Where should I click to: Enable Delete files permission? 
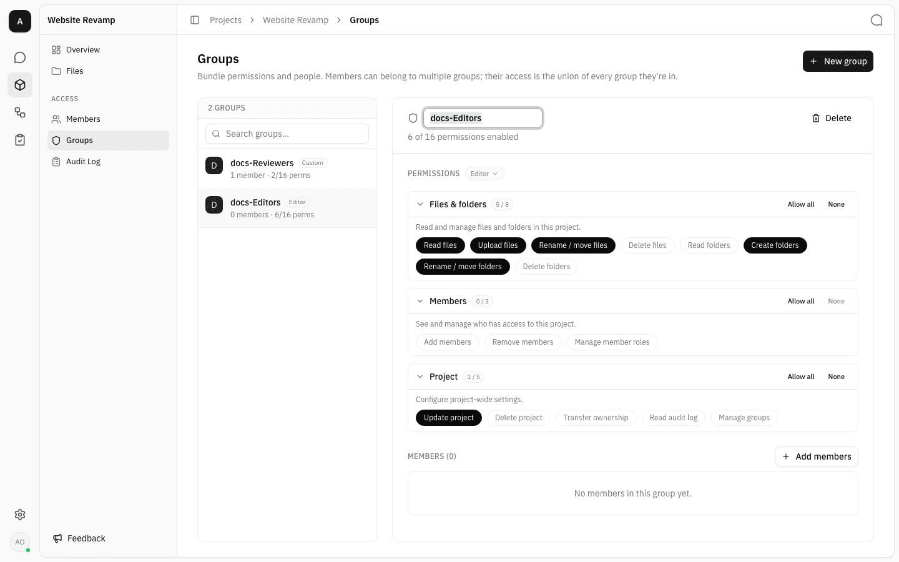click(647, 245)
